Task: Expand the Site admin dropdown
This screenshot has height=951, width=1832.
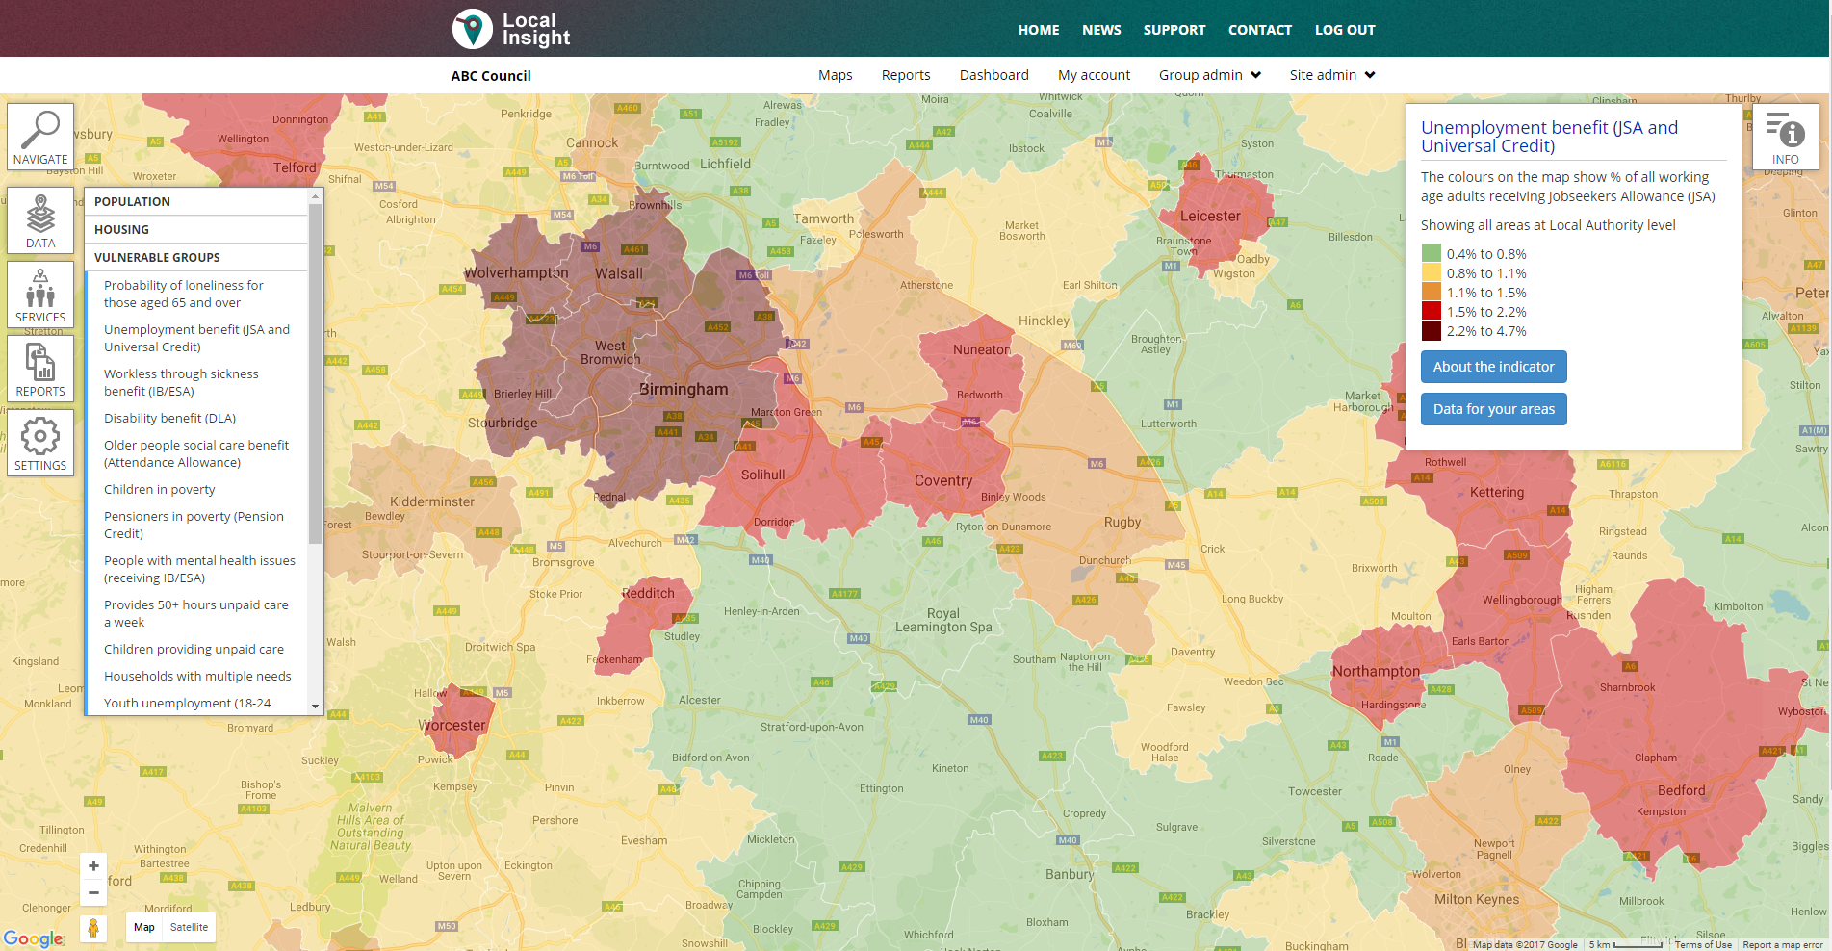Action: pyautogui.click(x=1332, y=75)
